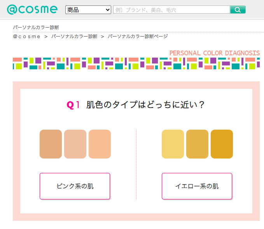Click the PERSONAL COLOR DIAGNOSIS heading
The height and width of the screenshot is (229, 264).
[x=215, y=53]
